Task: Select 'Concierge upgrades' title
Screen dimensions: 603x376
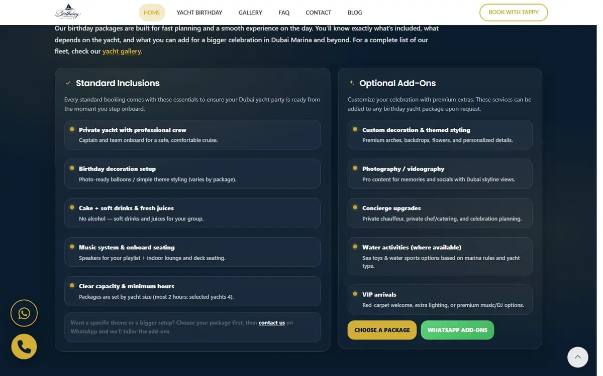Action: [391, 208]
